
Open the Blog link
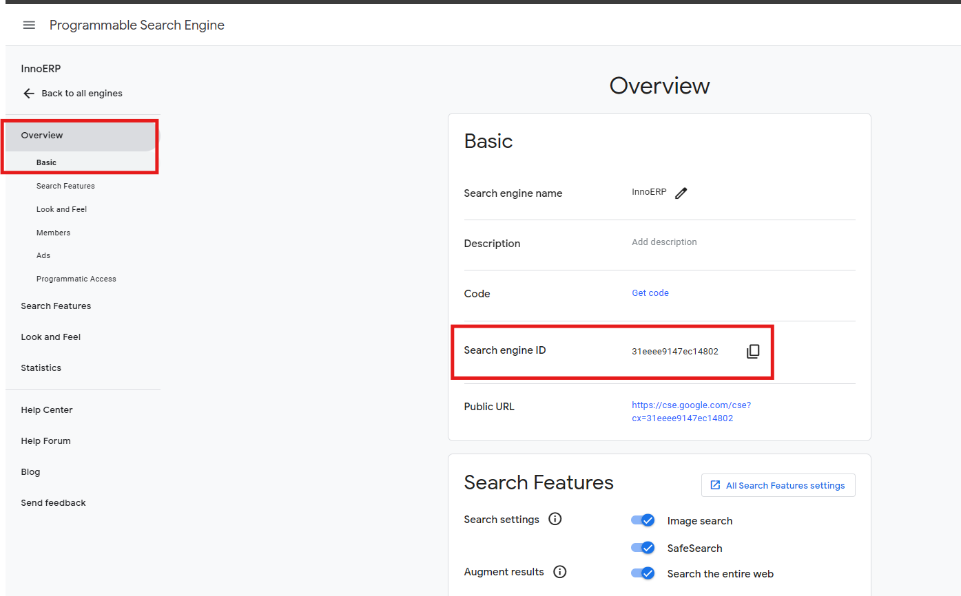(30, 472)
